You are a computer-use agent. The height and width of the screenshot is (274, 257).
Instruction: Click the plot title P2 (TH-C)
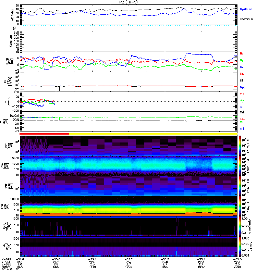[x=128, y=2]
